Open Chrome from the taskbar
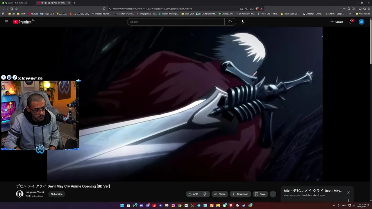Image resolution: width=372 pixels, height=209 pixels. pyautogui.click(x=180, y=206)
